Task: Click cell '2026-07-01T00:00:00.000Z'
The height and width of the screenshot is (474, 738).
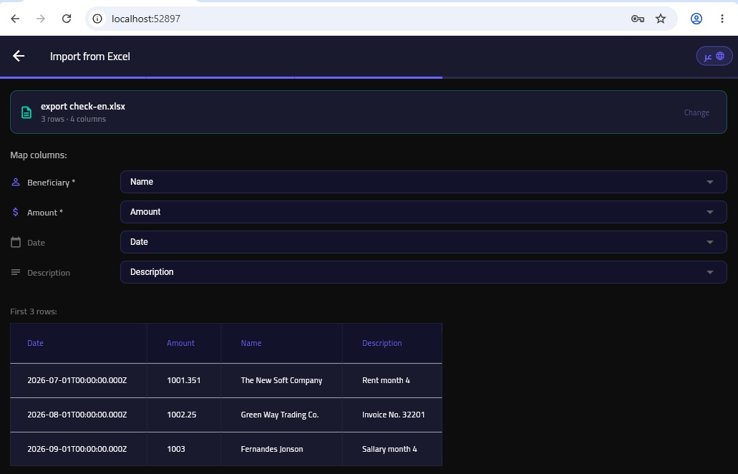Action: (x=77, y=380)
